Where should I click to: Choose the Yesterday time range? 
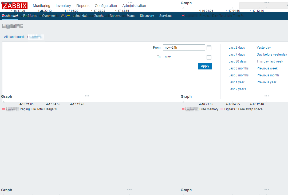coord(264,48)
